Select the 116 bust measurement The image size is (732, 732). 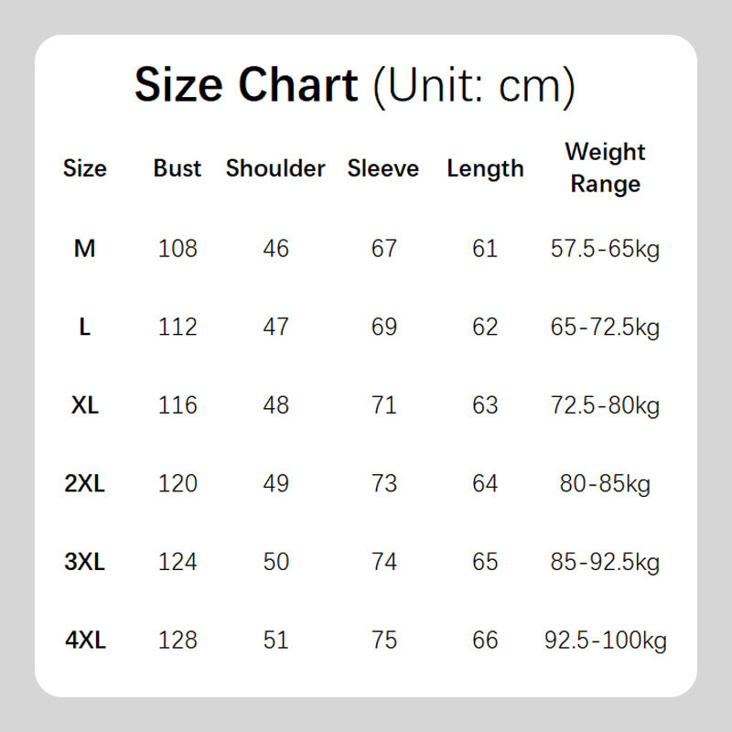tap(178, 404)
